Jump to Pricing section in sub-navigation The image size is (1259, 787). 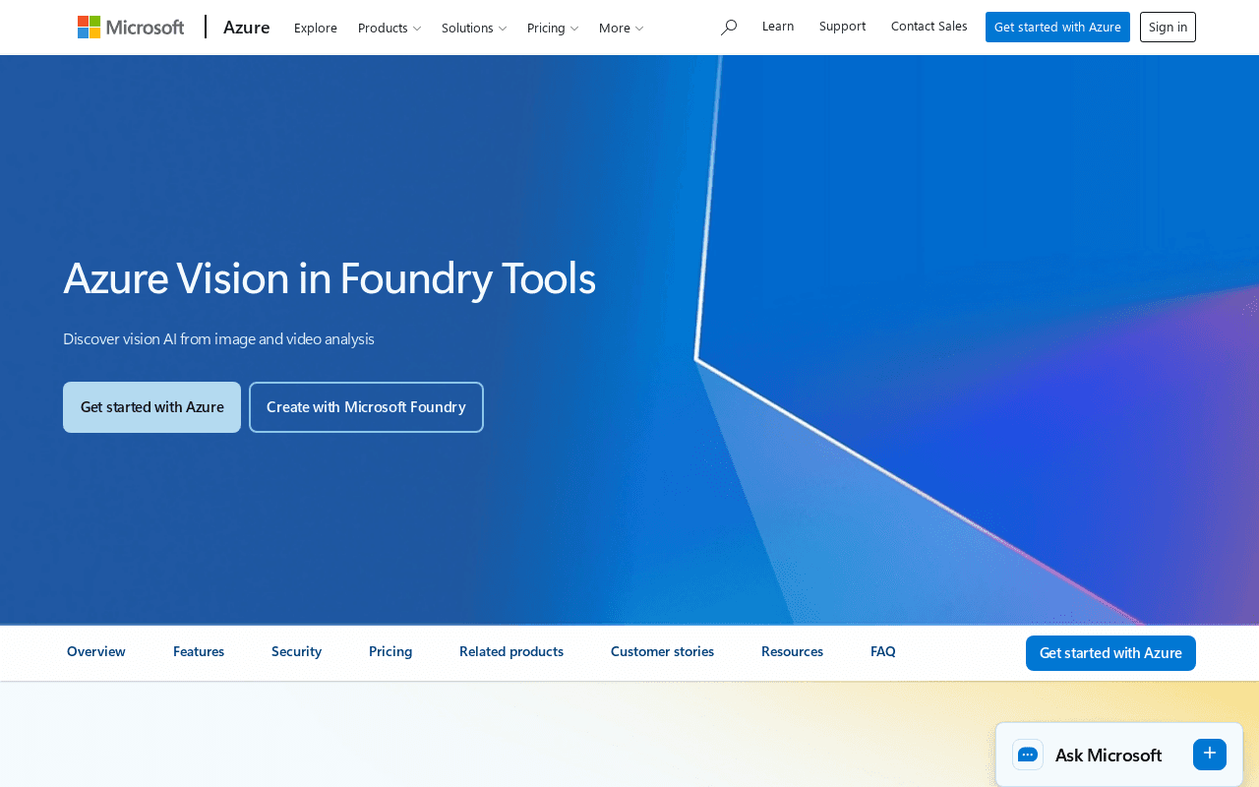point(390,651)
